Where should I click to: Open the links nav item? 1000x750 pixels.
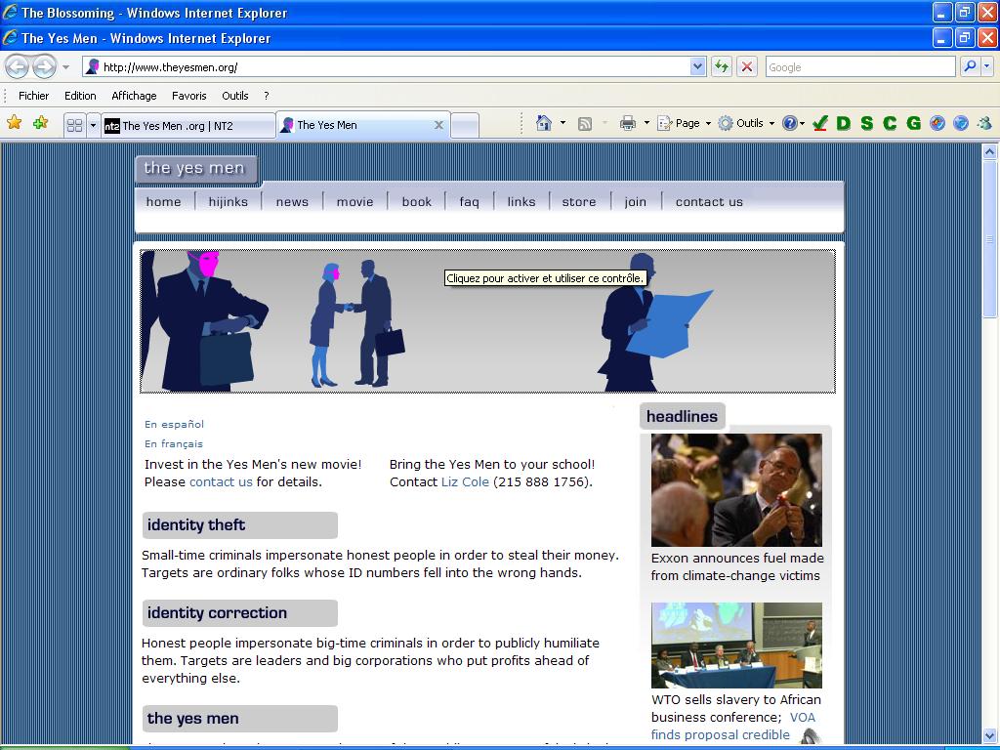(521, 201)
